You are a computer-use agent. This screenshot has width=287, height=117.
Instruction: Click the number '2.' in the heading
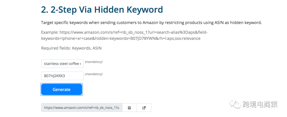coord(45,10)
